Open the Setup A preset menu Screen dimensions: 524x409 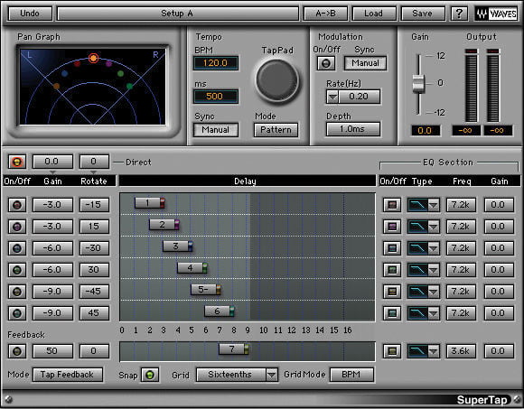pyautogui.click(x=178, y=14)
